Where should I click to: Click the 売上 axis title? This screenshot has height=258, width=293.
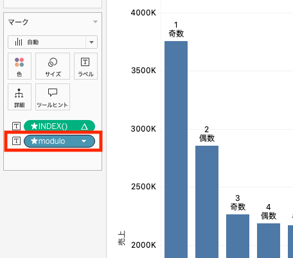click(121, 237)
